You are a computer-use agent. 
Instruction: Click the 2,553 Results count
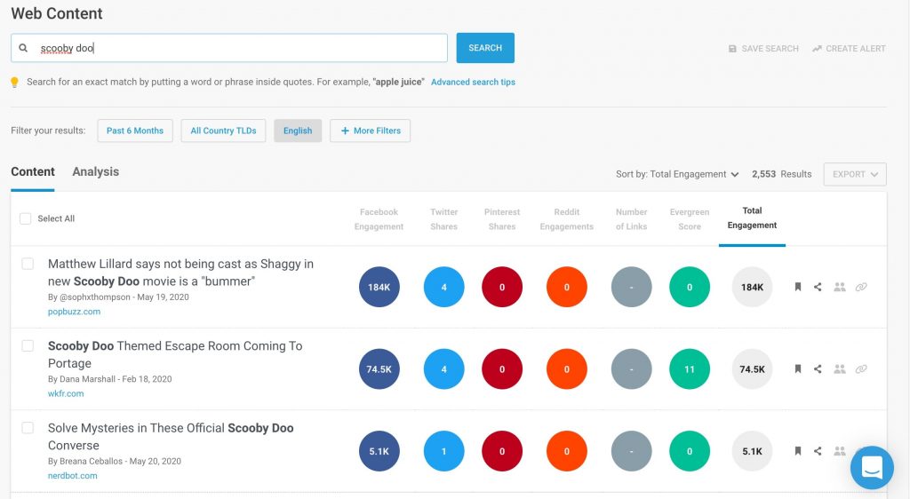click(x=782, y=174)
